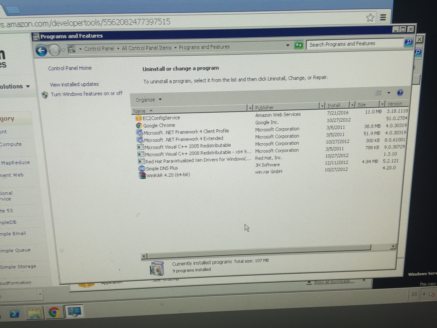
Task: Select Simple DNS Plus entry name
Action: click(x=162, y=168)
